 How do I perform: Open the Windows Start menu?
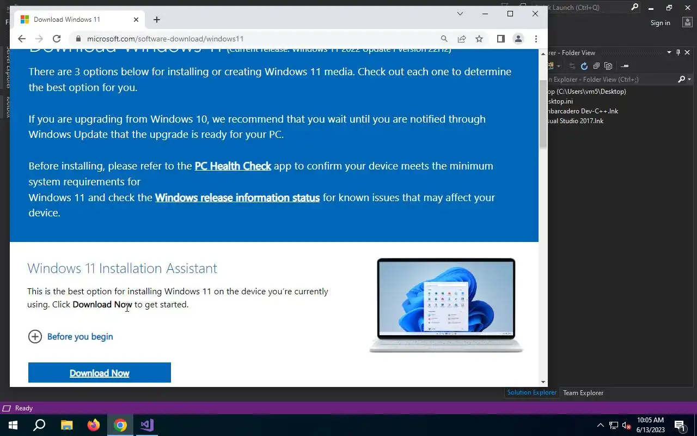tap(13, 425)
